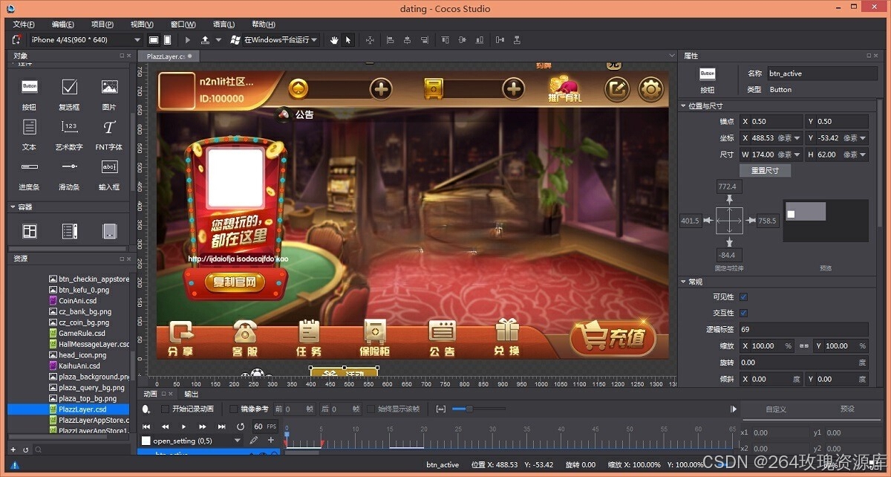This screenshot has height=477, width=891.
Task: Select the 复选框 checkbox widget icon
Action: click(69, 87)
